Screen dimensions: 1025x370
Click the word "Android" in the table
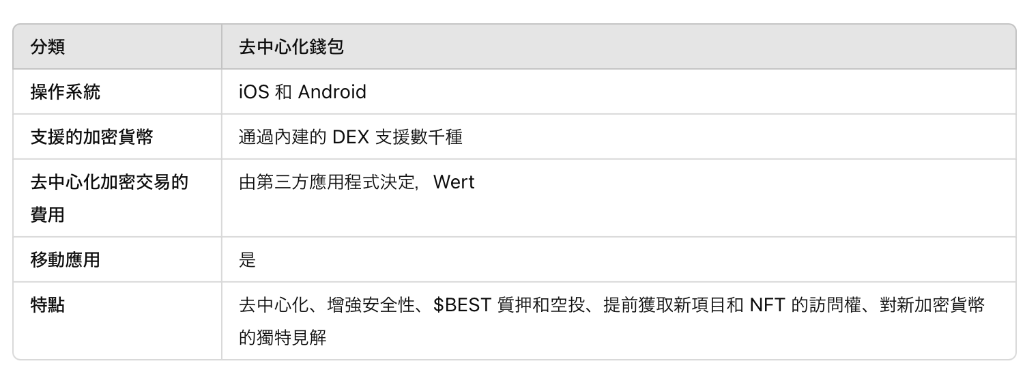tap(332, 92)
